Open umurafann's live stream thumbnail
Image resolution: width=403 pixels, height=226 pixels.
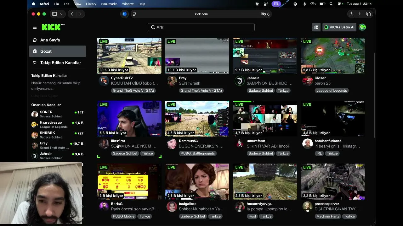[265, 119]
